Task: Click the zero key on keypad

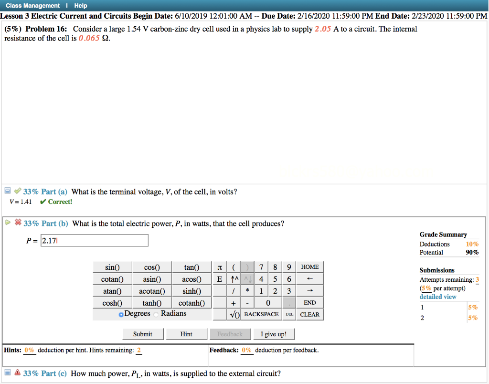Action: coord(268,302)
